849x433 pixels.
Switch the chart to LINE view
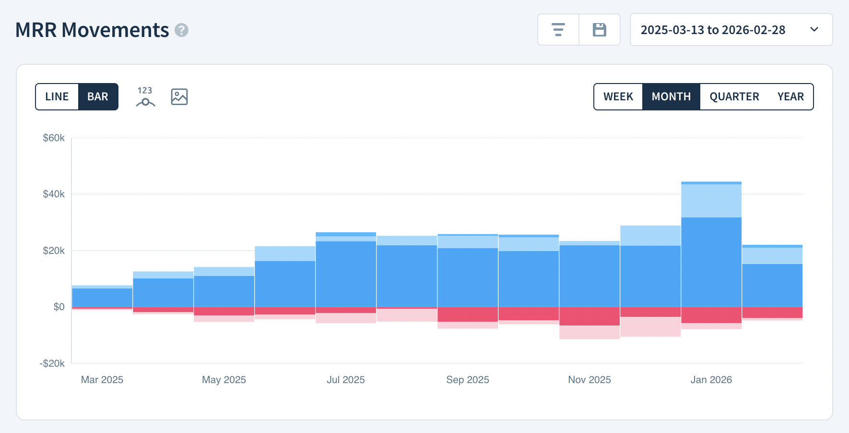point(57,96)
